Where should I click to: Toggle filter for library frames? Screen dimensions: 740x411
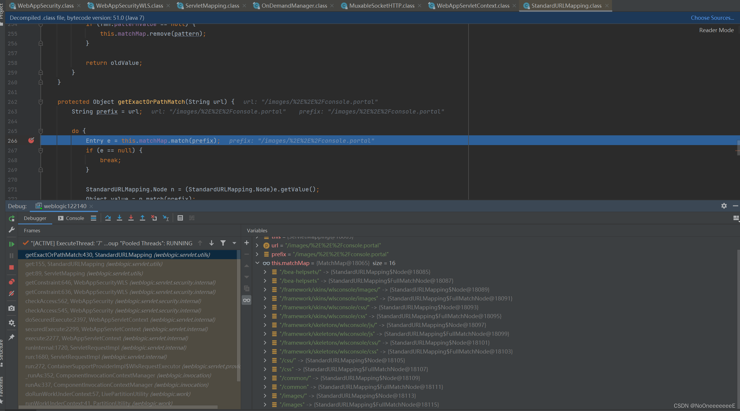click(223, 243)
